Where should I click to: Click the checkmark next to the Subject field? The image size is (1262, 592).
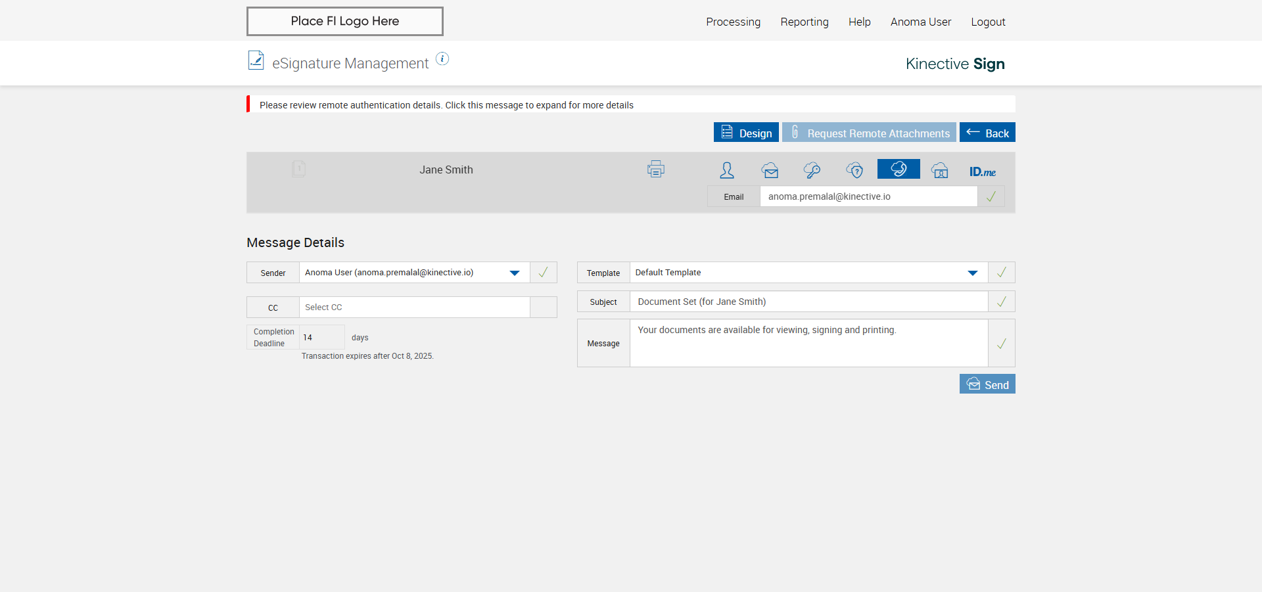coord(1001,302)
